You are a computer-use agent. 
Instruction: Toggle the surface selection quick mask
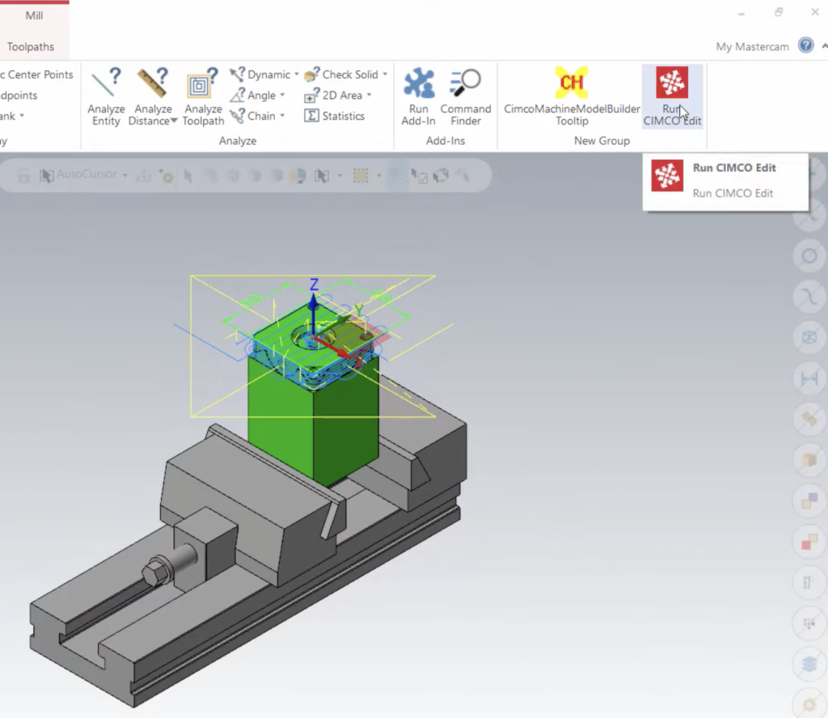coord(809,419)
